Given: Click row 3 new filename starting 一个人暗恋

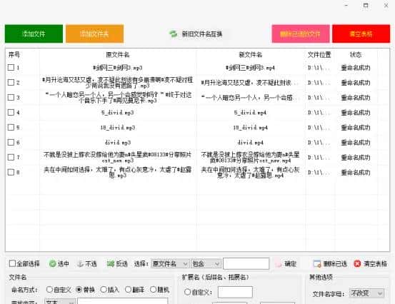Looking at the screenshot, I should coord(249,98).
